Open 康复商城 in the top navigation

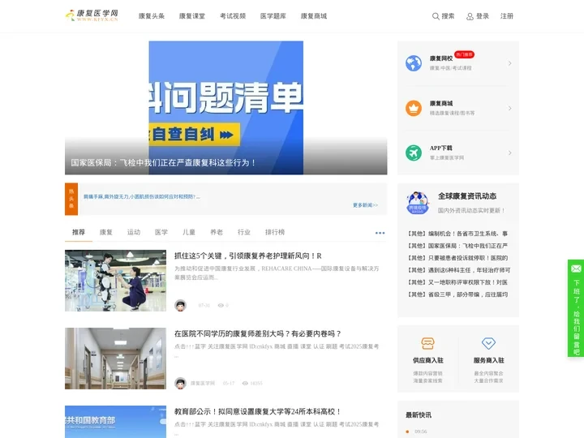tap(314, 16)
